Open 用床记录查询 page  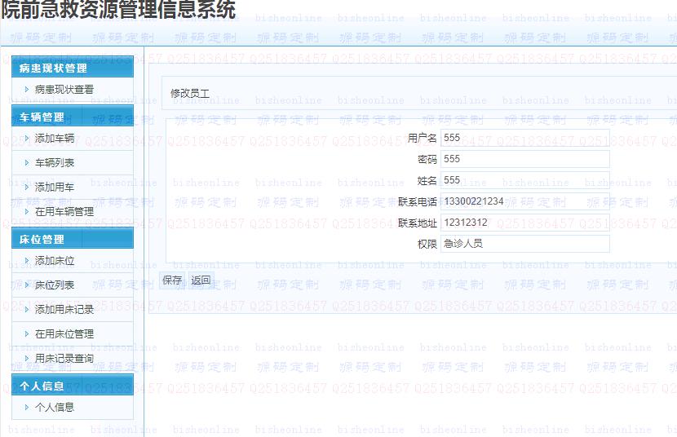64,359
